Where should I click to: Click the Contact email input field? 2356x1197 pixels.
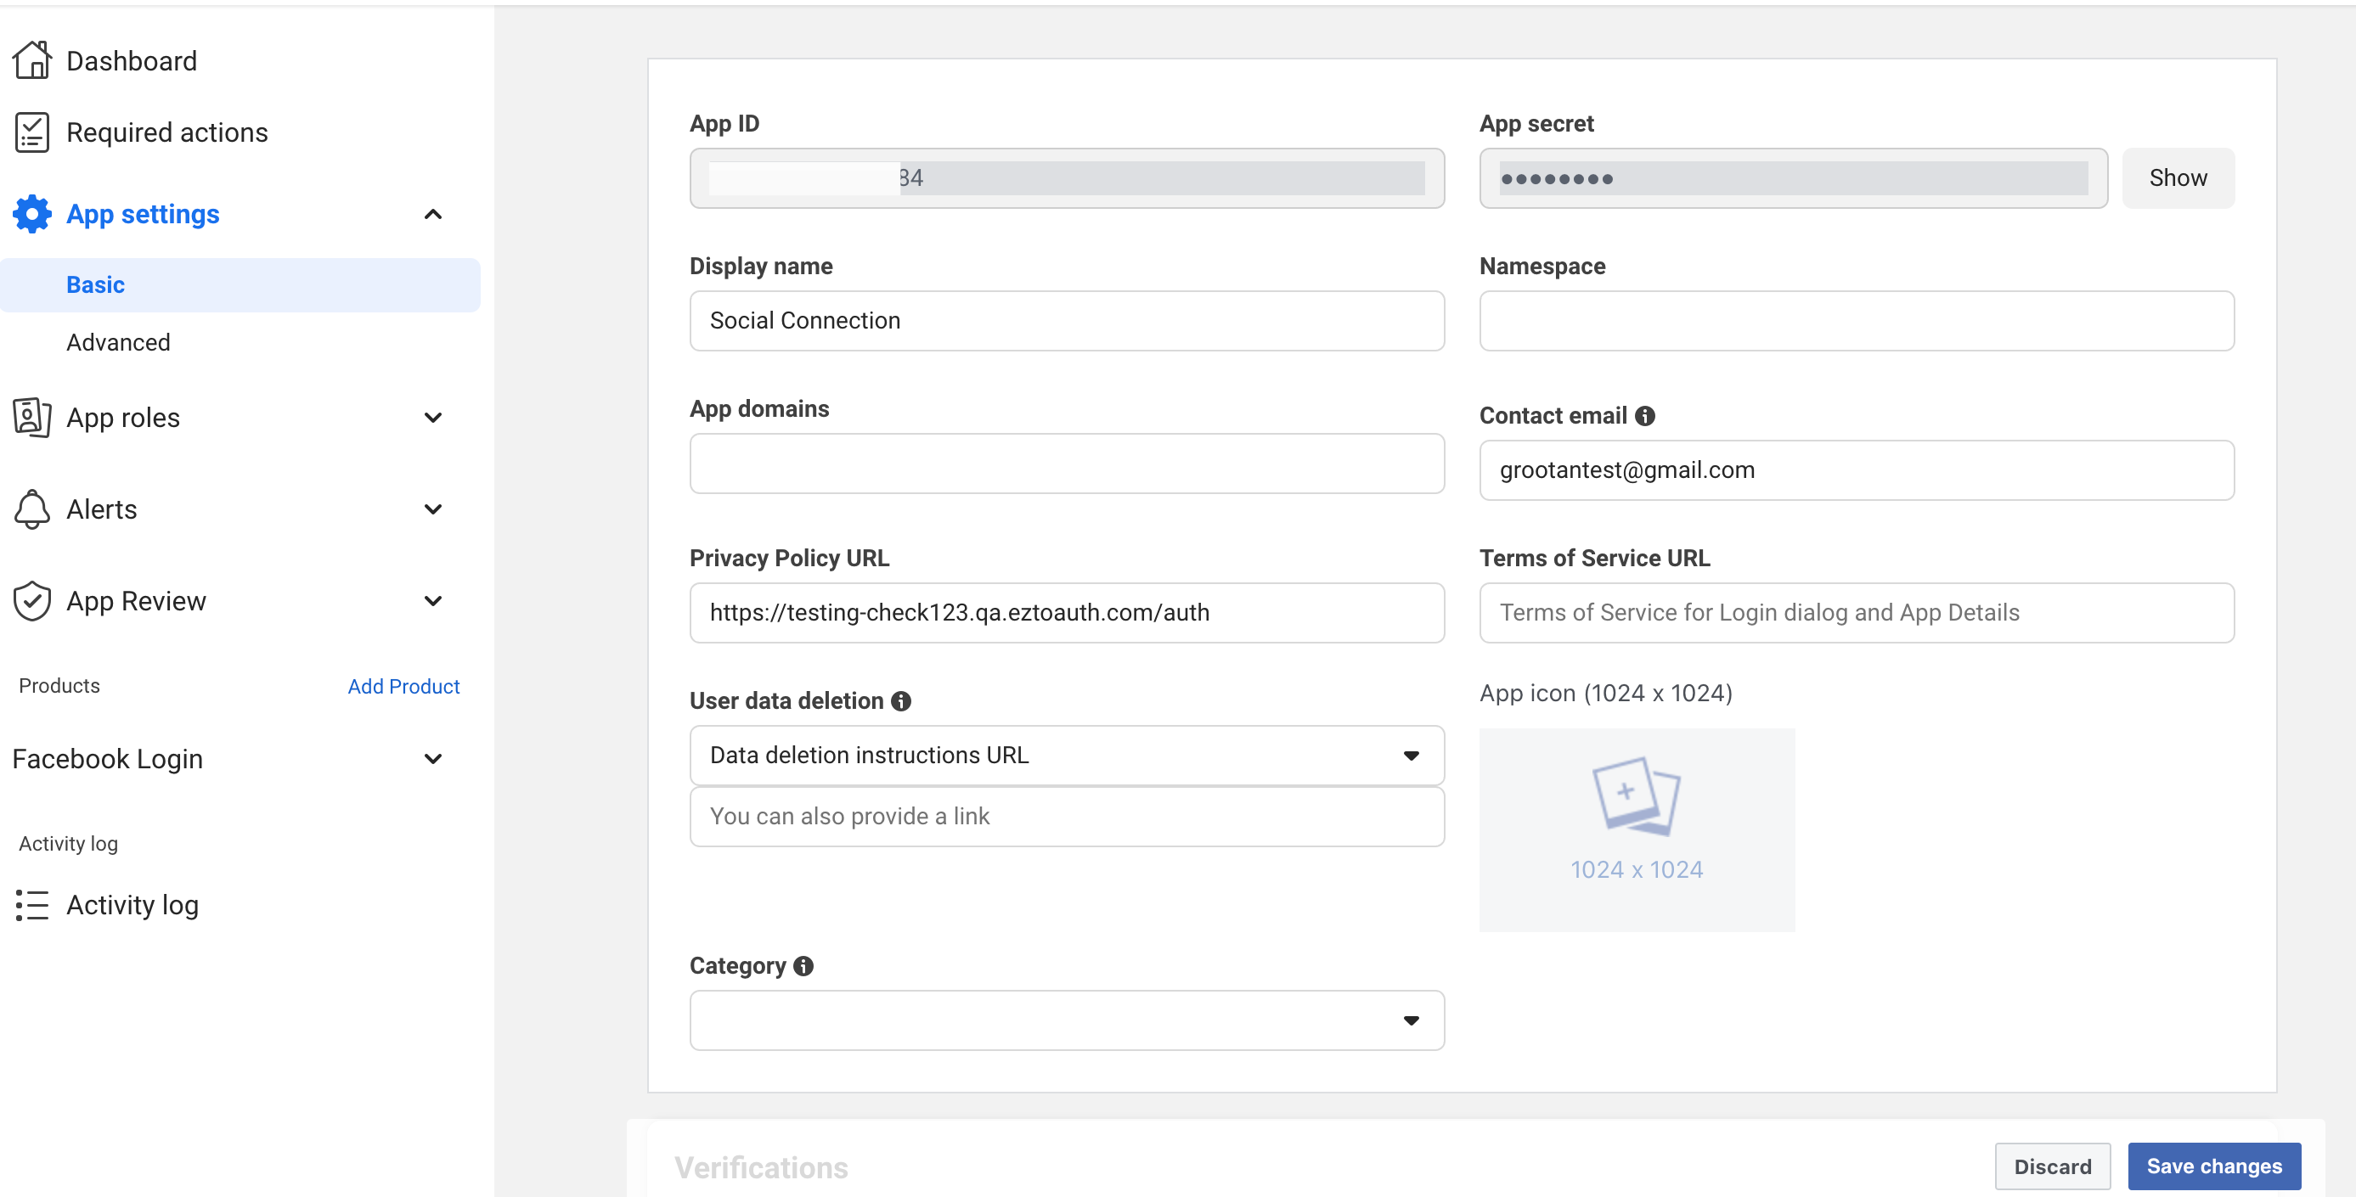point(1857,470)
